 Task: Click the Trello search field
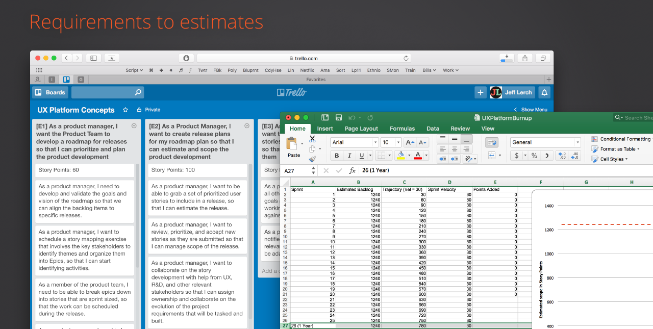(x=108, y=92)
